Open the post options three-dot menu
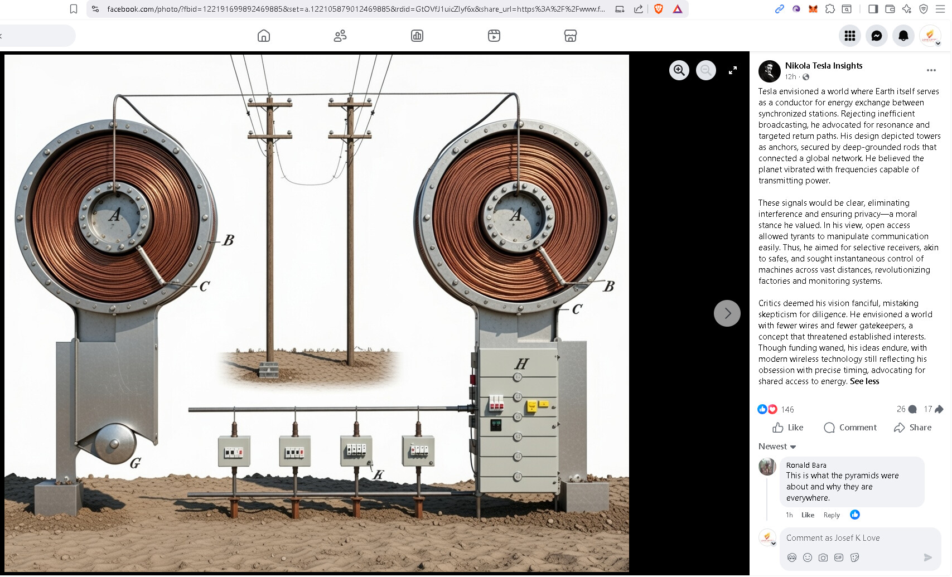 [931, 70]
